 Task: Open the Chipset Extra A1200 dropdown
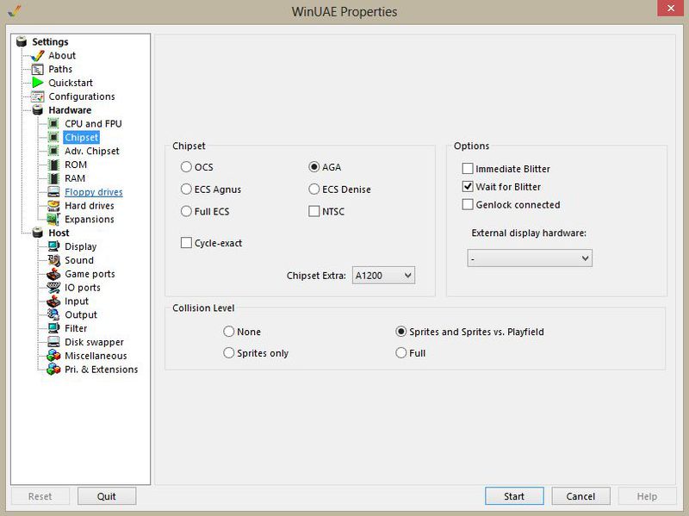click(383, 276)
